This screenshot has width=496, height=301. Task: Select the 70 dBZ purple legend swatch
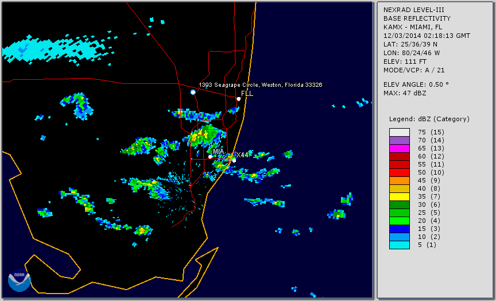(399, 140)
